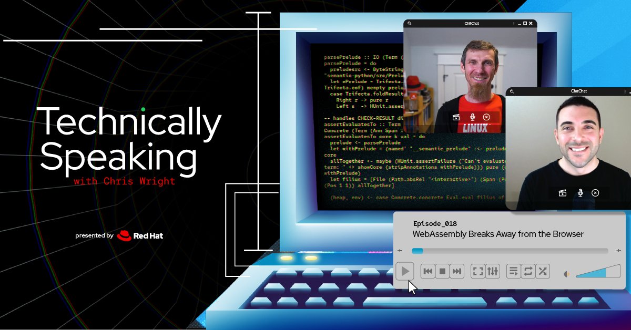Mute microphone in the bearded man's call
The height and width of the screenshot is (330, 631).
coord(472,117)
